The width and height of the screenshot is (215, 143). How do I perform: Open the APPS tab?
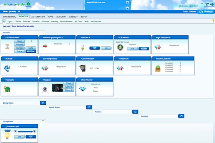pos(51,17)
